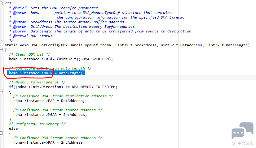256x148 pixels.
Task: Click the 'if((hdma->Init.Direction)' condition line
Action: (x=63, y=87)
